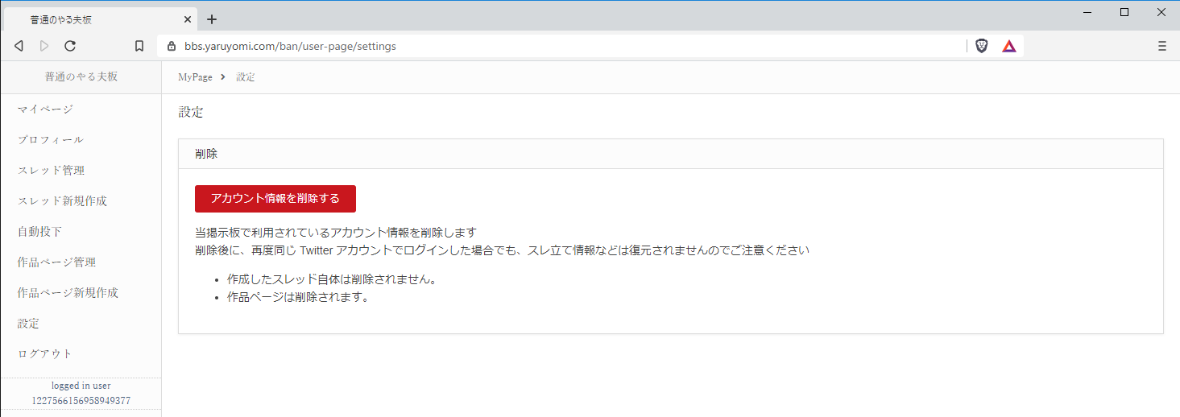Click the MyPage breadcrumb link
1180x417 pixels.
click(x=195, y=77)
